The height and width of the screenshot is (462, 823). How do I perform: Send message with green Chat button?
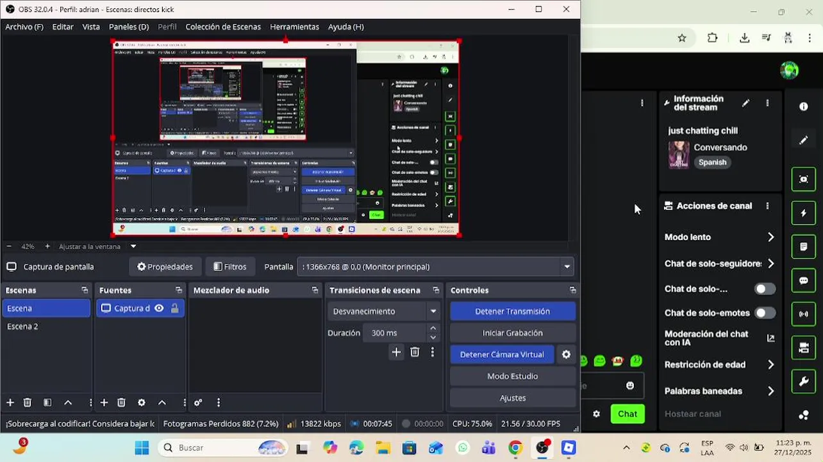point(628,414)
